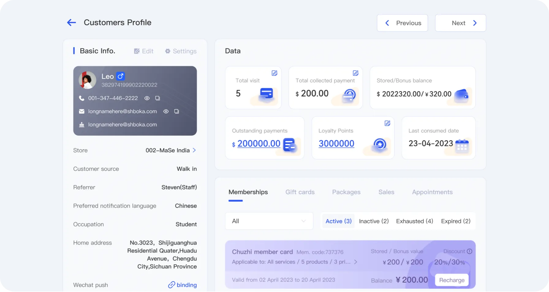549x292 pixels.
Task: Edit the Total collected payment value
Action: [355, 73]
